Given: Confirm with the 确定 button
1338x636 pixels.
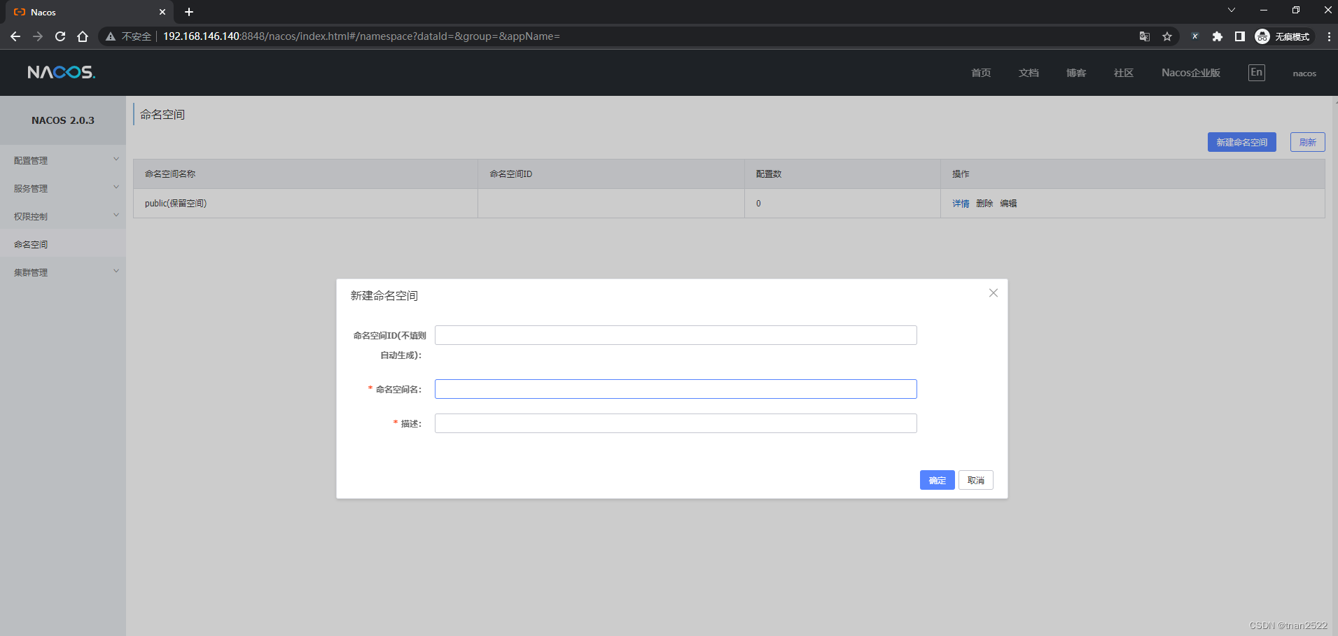Looking at the screenshot, I should click(x=937, y=480).
